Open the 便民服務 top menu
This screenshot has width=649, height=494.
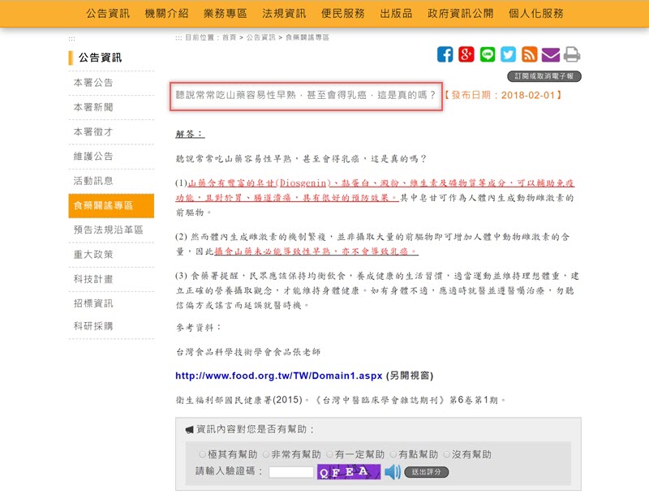[x=342, y=14]
